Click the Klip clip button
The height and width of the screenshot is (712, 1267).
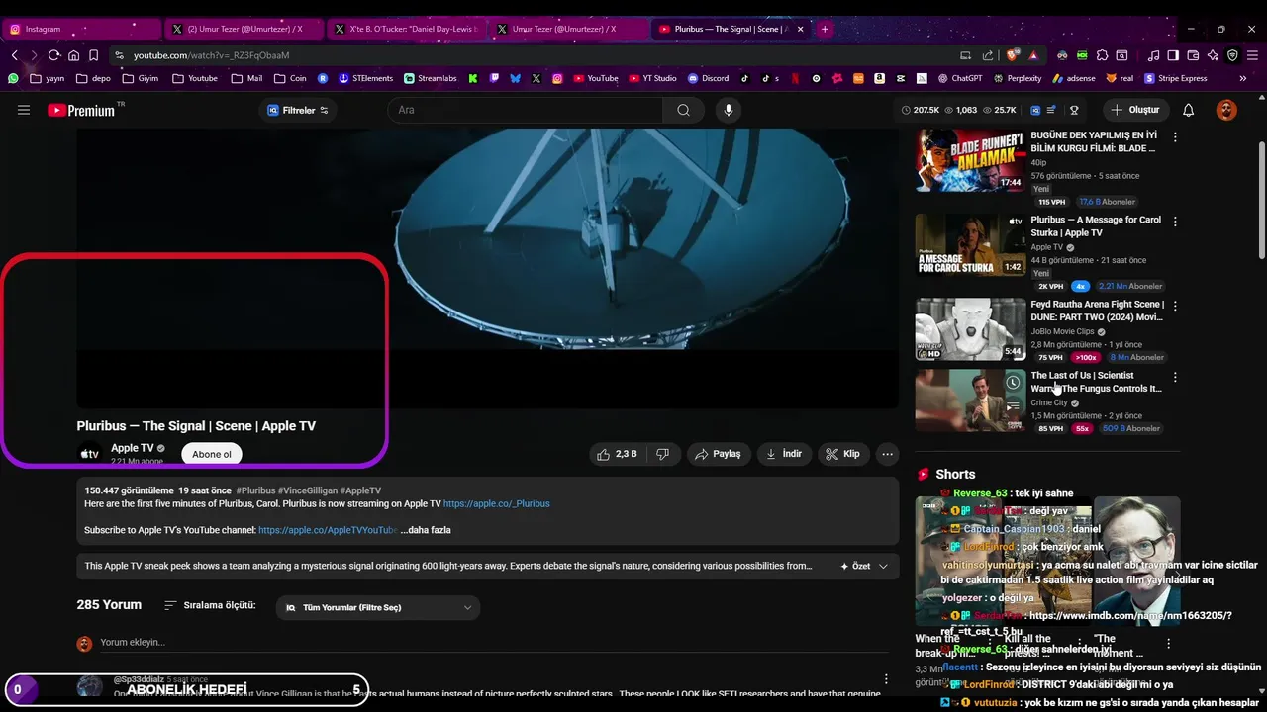coord(842,454)
